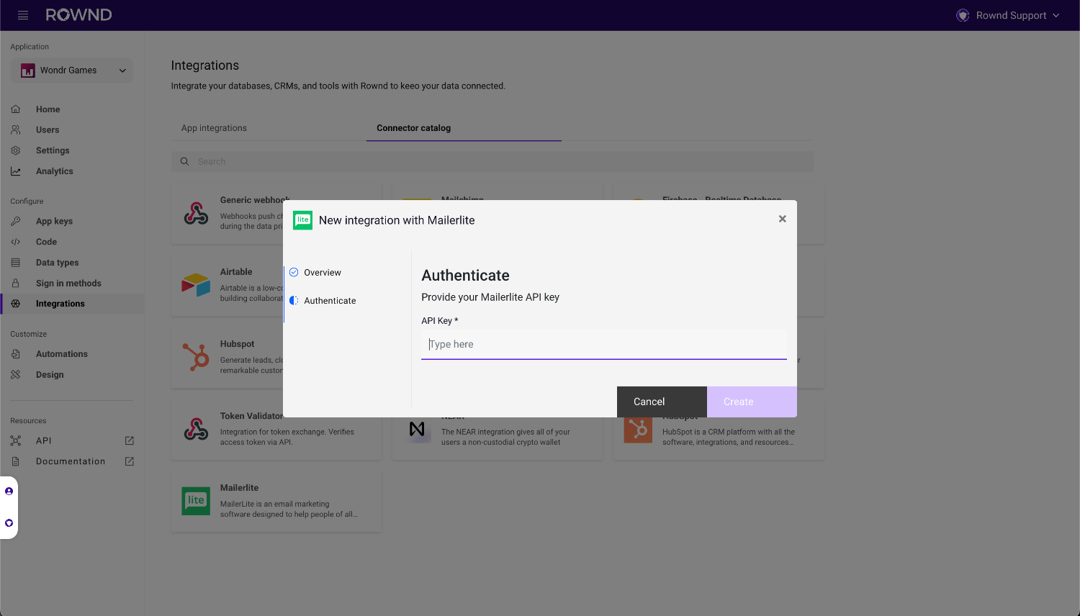Viewport: 1080px width, 616px height.
Task: Click the Token Validator card title
Action: click(251, 416)
